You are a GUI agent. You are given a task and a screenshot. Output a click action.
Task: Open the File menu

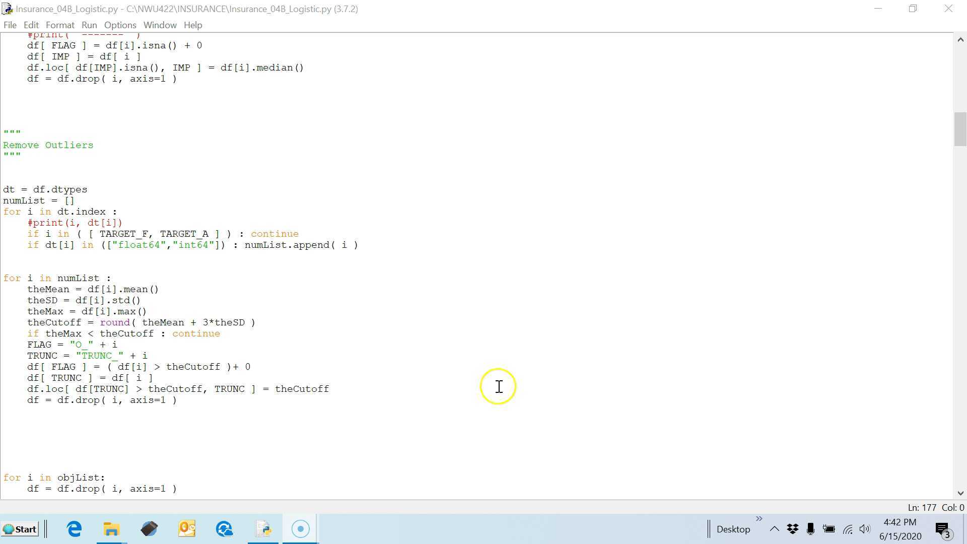coord(10,25)
